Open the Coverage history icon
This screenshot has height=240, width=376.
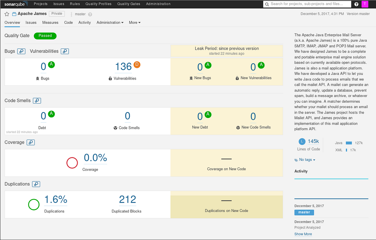point(30,142)
